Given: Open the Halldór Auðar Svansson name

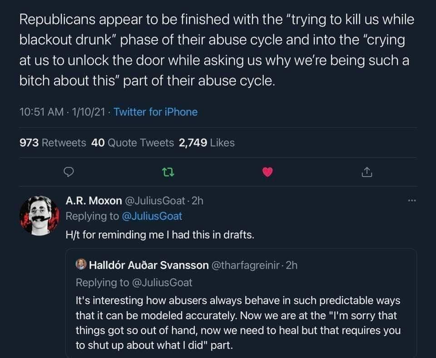Looking at the screenshot, I should point(149,265).
